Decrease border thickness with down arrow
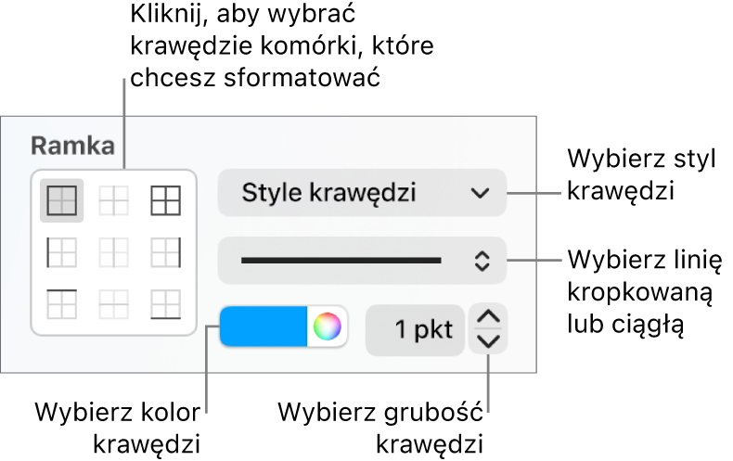733x461 pixels. [488, 341]
